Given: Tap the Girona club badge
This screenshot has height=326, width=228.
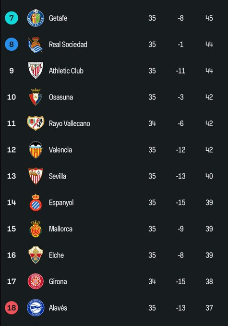Looking at the screenshot, I should coord(36,281).
